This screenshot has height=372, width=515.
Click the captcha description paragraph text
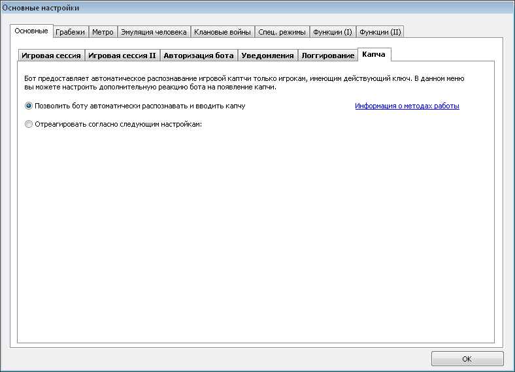(x=244, y=83)
